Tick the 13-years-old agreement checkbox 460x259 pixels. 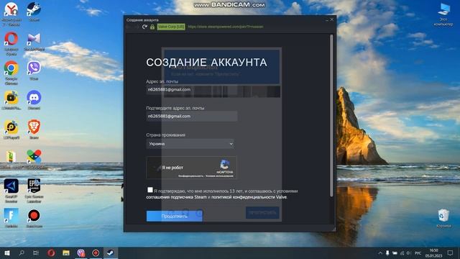(x=150, y=190)
